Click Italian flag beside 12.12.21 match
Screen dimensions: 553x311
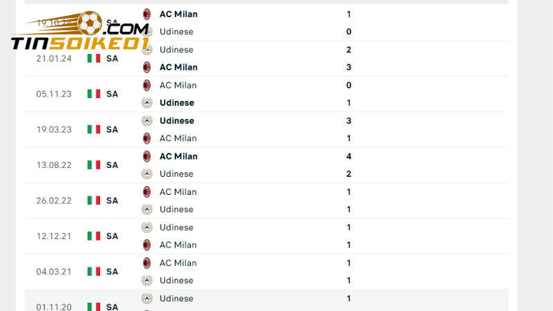[x=94, y=236]
